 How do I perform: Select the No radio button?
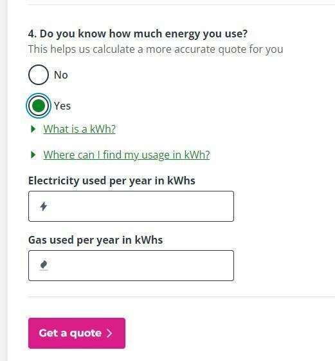(39, 75)
